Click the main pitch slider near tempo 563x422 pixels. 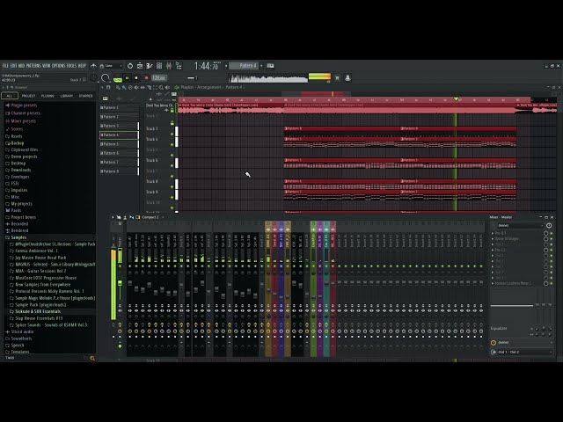(x=192, y=78)
